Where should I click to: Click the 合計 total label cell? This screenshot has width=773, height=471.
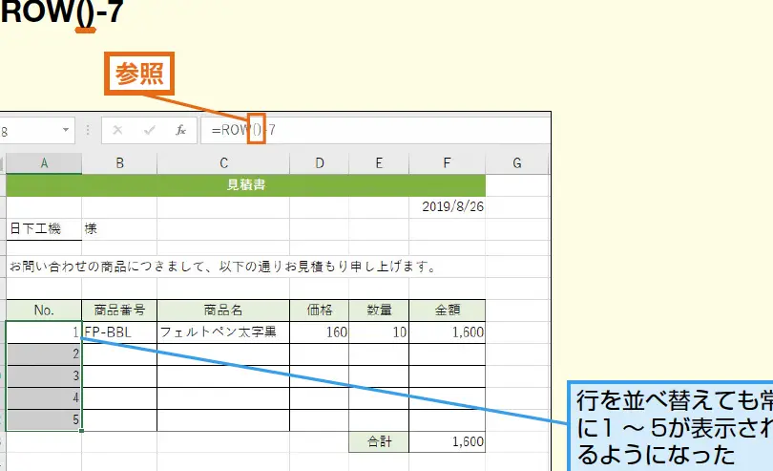[379, 442]
